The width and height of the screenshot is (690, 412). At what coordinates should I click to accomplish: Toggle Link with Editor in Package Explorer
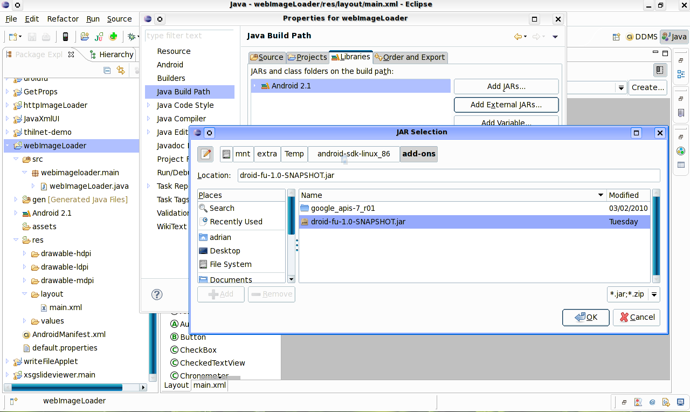(121, 70)
